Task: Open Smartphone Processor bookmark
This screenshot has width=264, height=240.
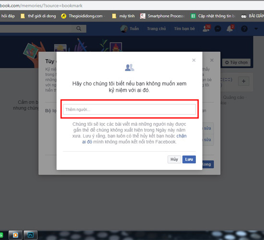Action: 162,16
